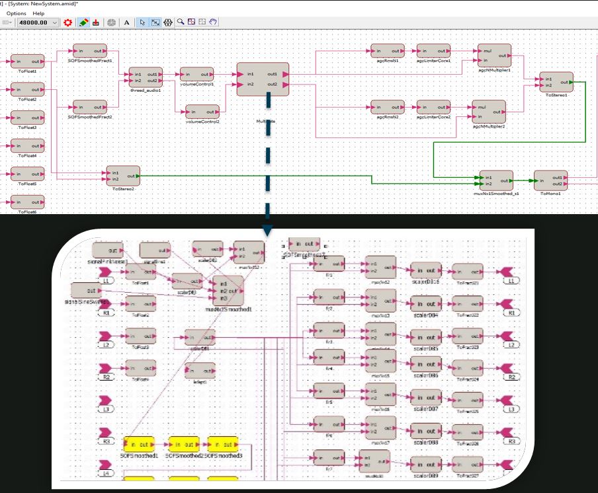This screenshot has height=493, width=598.
Task: Click the red download to target icon
Action: [x=96, y=22]
